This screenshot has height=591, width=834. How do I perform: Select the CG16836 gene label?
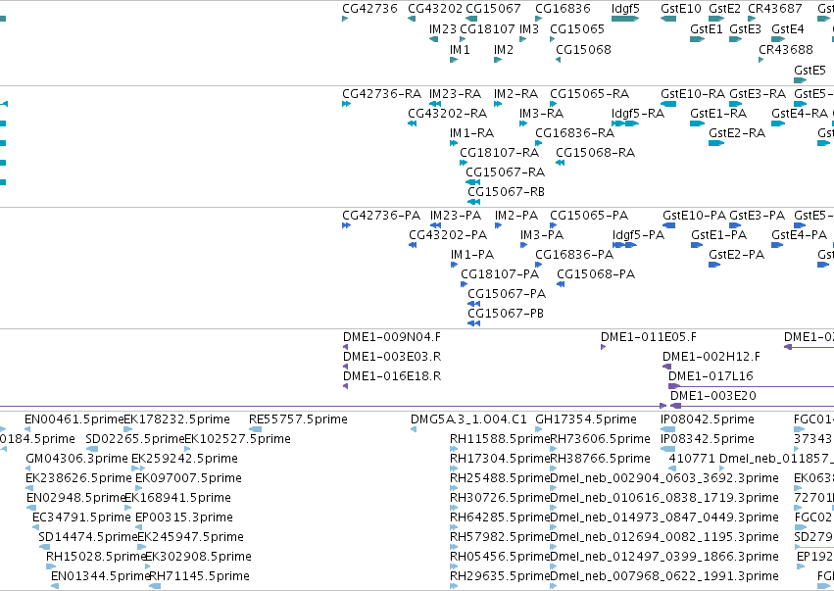coord(563,9)
